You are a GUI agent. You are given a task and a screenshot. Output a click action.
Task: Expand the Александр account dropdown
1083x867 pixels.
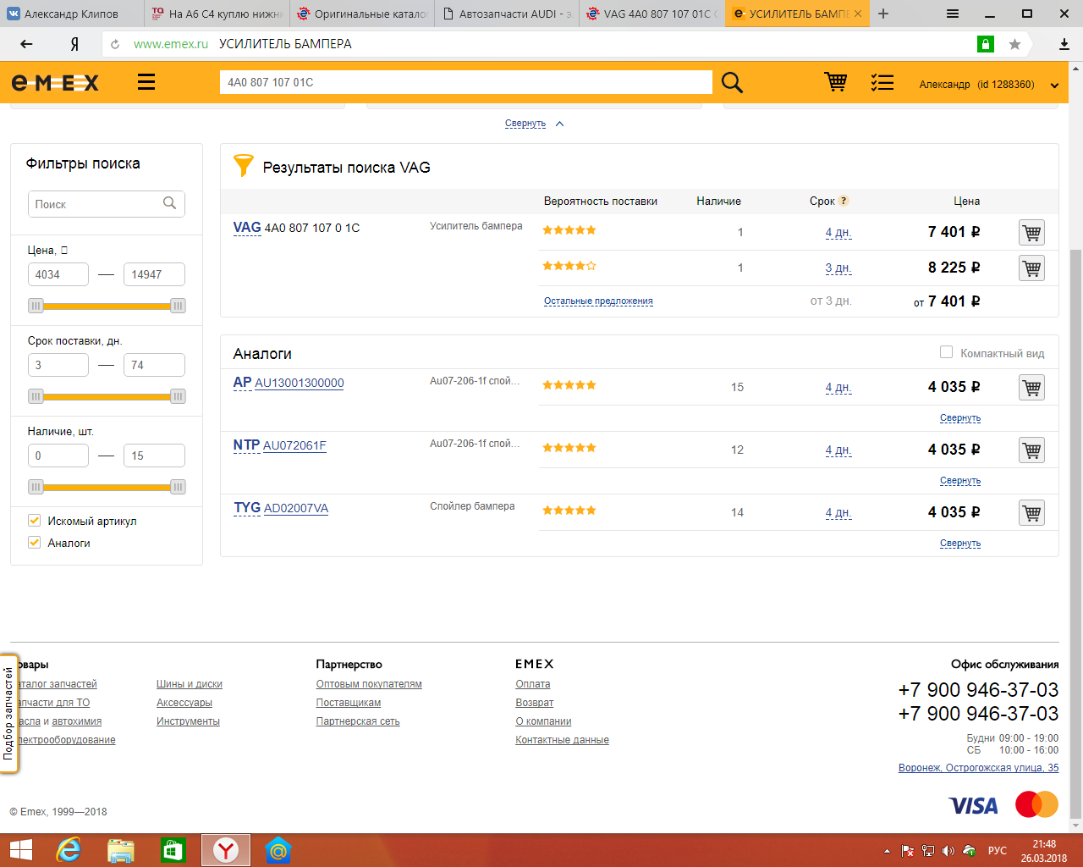(x=1054, y=85)
